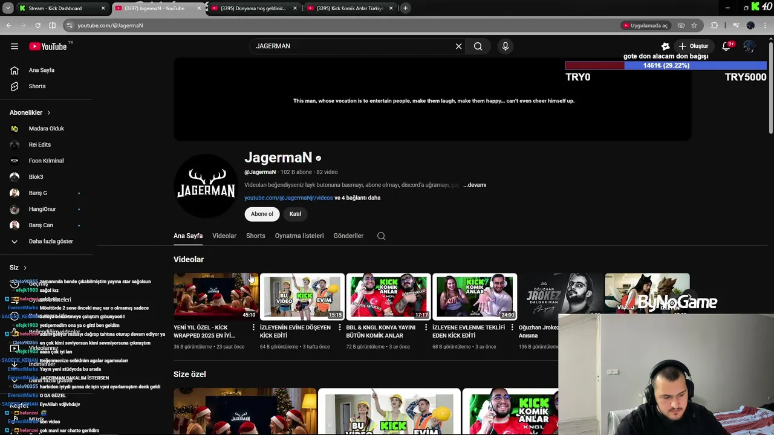Open the Gönderiler tab

pyautogui.click(x=348, y=236)
